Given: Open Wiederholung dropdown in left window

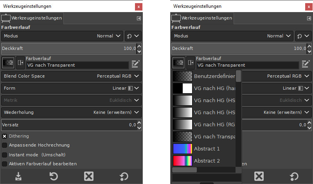Looking at the screenshot, I should tap(71, 112).
